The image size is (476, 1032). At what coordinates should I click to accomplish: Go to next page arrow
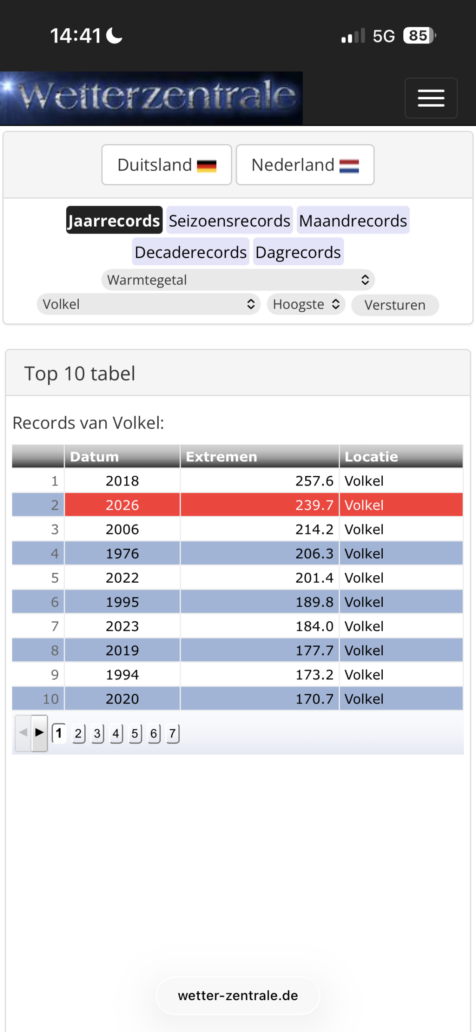point(40,733)
